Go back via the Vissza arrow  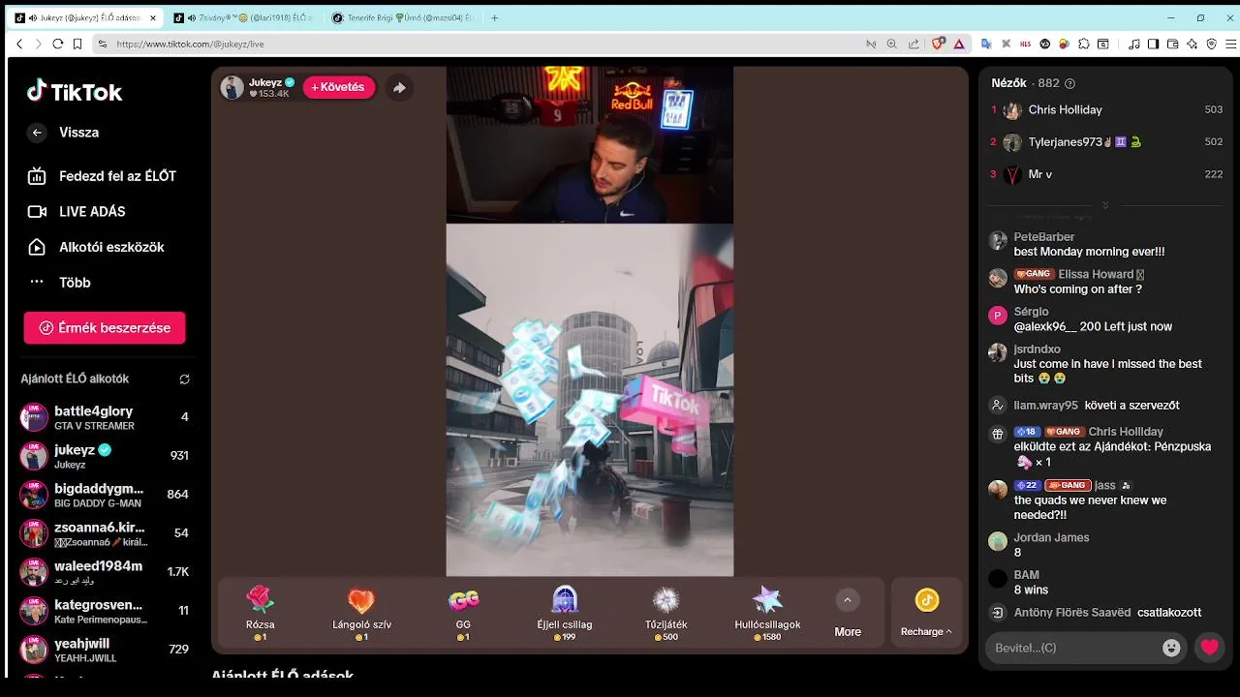(37, 133)
